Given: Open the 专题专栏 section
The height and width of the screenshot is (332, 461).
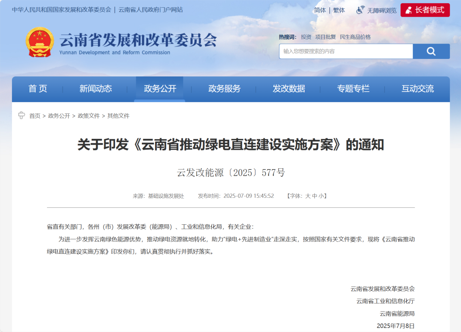Looking at the screenshot, I should [x=353, y=89].
